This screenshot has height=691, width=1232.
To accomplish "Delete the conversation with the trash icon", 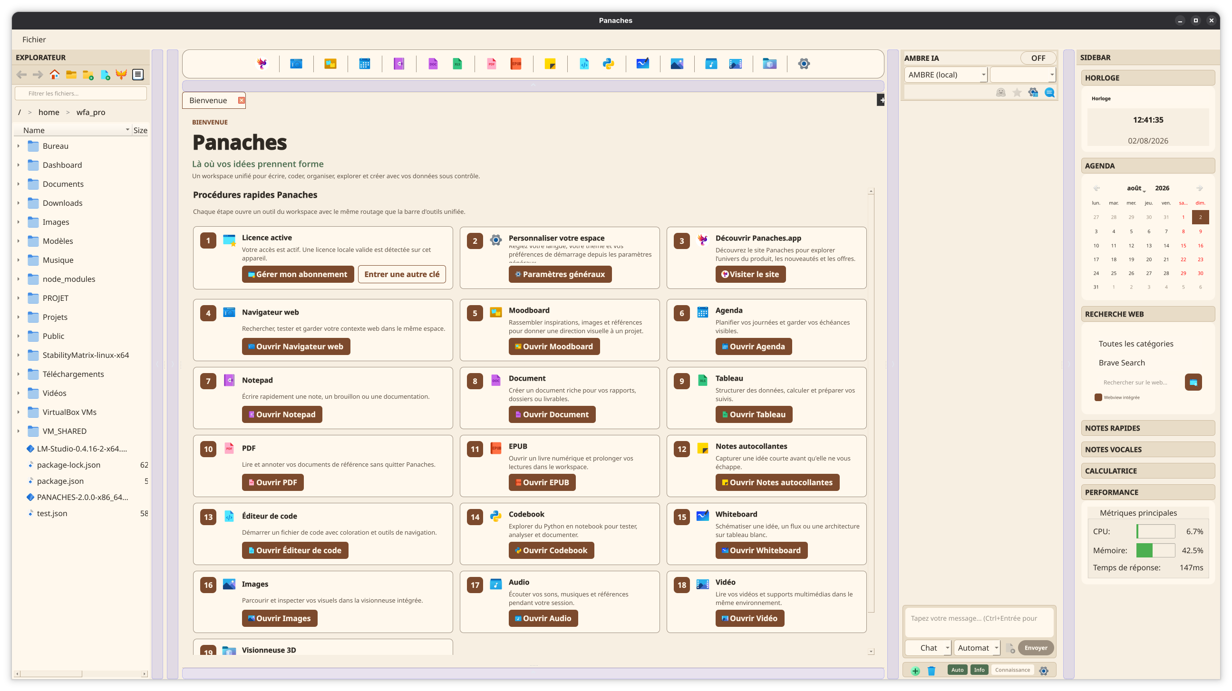I will tap(931, 671).
